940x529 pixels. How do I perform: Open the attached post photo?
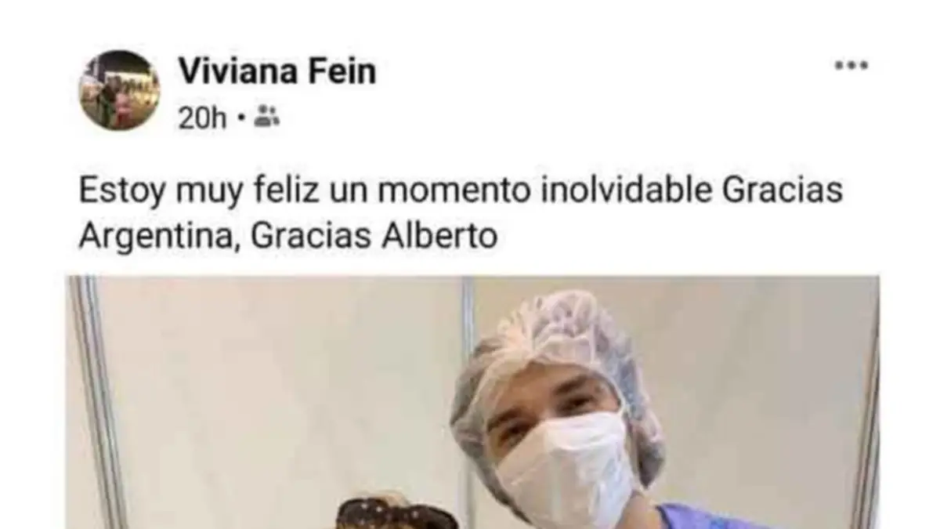pos(473,402)
